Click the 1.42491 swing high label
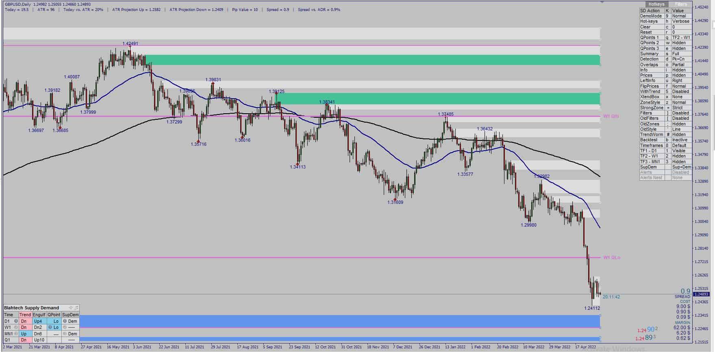 click(130, 43)
